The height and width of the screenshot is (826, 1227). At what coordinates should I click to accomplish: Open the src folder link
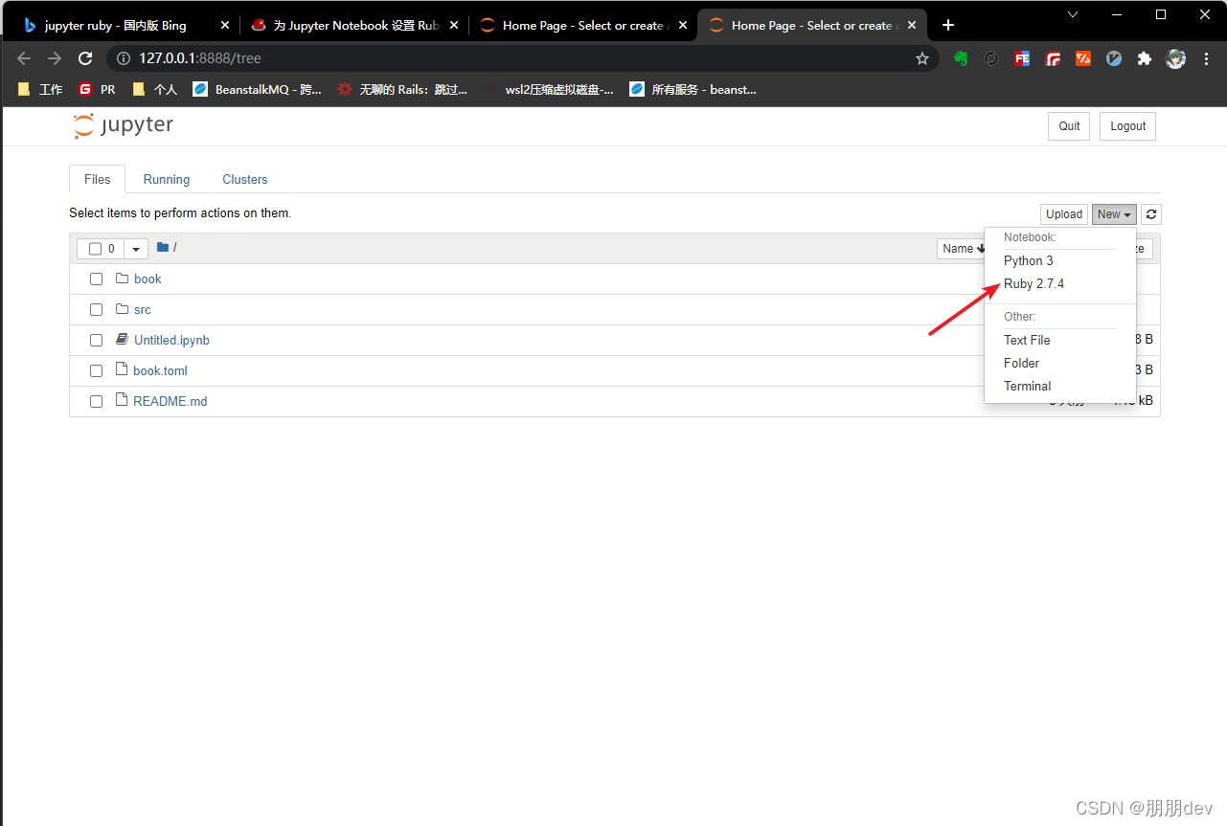[143, 309]
